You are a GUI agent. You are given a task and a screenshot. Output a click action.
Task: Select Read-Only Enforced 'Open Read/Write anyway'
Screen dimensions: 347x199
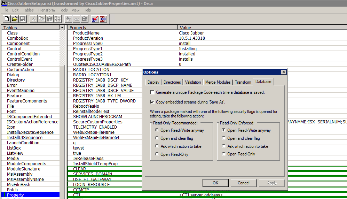point(224,130)
